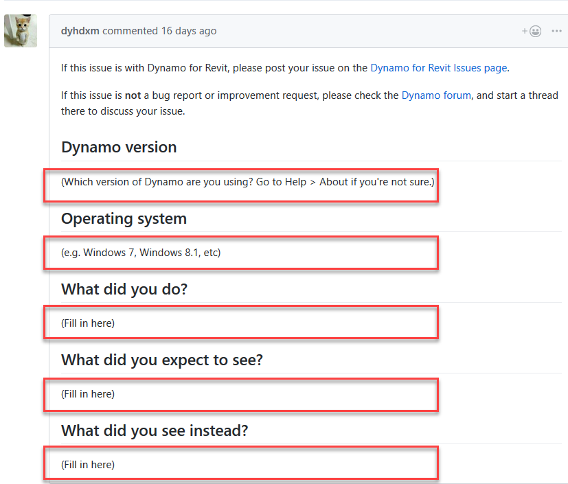Screen dimensions: 568x484
Task: Open the Dynamo forum link
Action: (x=436, y=95)
